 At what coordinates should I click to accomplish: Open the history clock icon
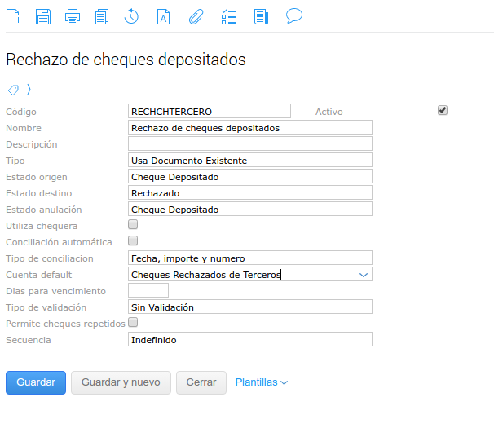(132, 15)
